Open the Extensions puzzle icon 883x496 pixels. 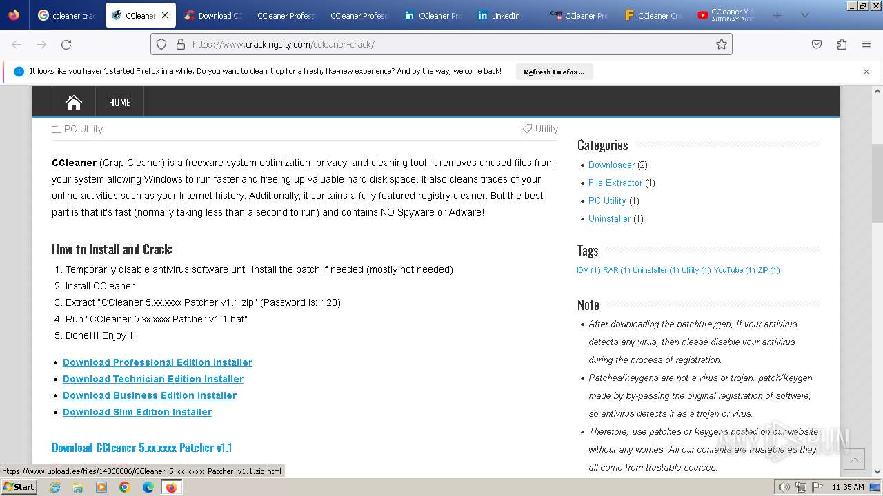click(842, 44)
